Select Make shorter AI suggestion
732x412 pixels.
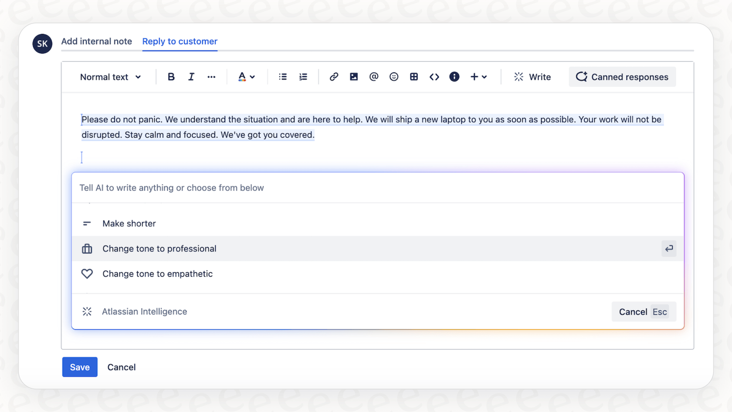[129, 223]
